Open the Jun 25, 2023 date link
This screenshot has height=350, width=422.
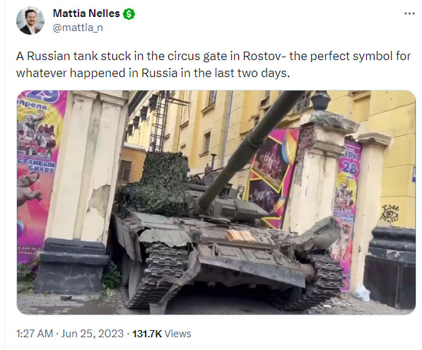click(92, 334)
